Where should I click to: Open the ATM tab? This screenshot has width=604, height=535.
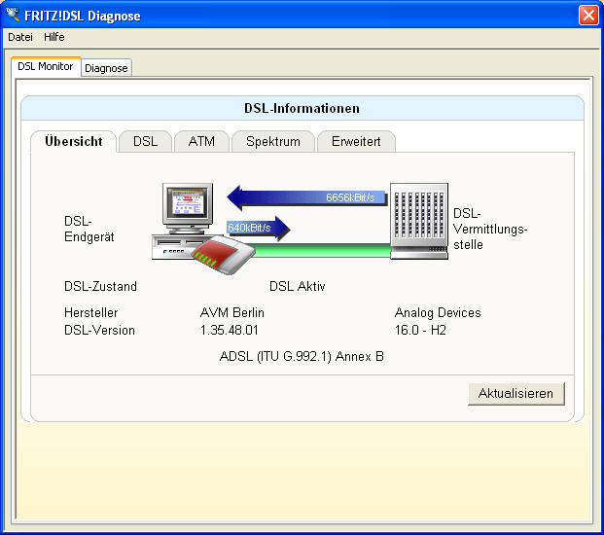(201, 141)
